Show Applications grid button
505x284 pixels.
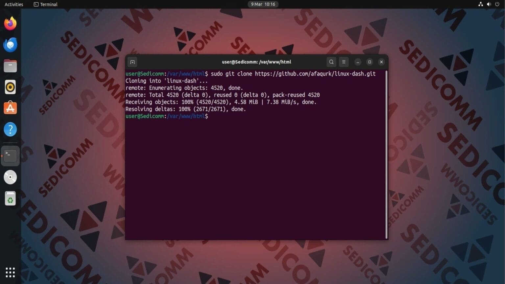point(10,272)
